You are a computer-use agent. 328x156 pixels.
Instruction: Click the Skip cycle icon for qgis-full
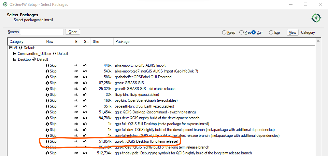tap(48, 124)
